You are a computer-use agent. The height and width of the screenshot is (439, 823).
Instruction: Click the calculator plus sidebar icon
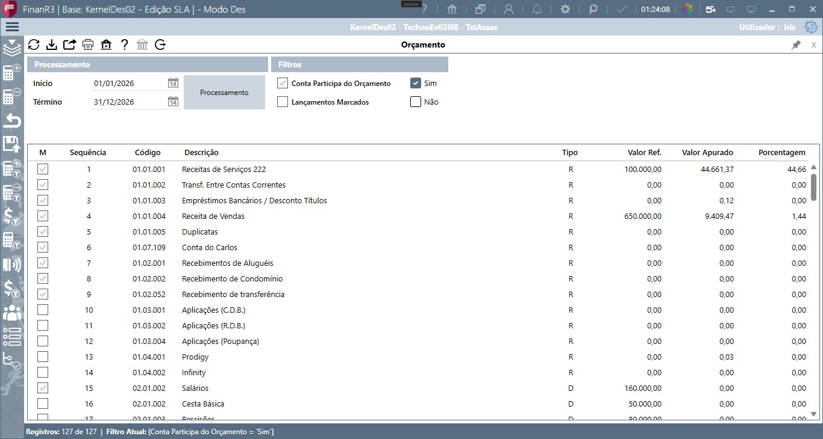point(12,72)
